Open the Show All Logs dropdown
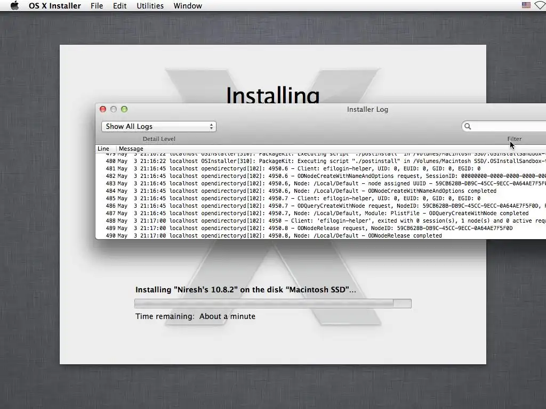Viewport: 546px width, 409px height. coord(159,127)
